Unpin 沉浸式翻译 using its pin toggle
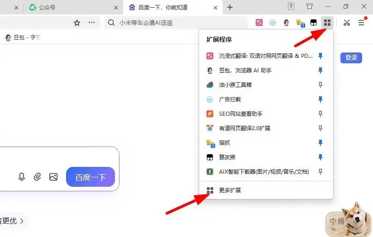This screenshot has height=237, width=373. coord(320,56)
